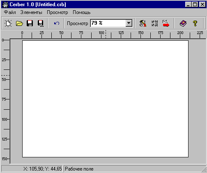207x173 pixels.
Task: Click the checklist options icon
Action: 154,23
